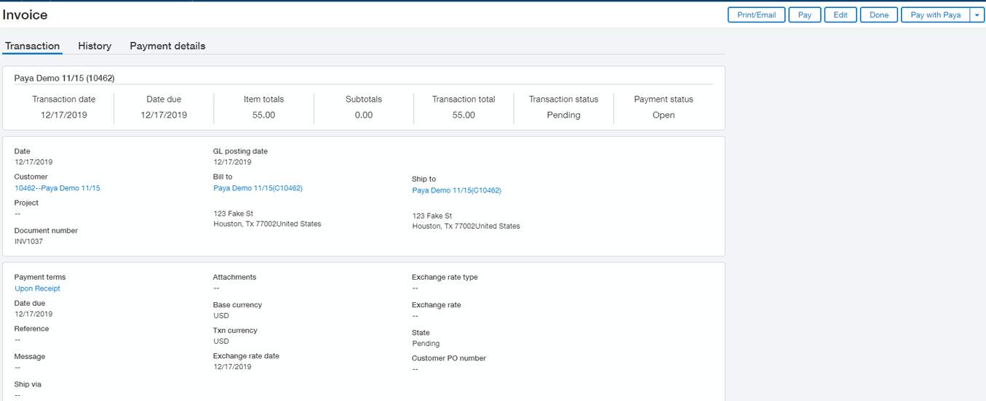Open customer link 10462--Paya Demo 11/15
Image resolution: width=986 pixels, height=401 pixels.
[x=57, y=188]
